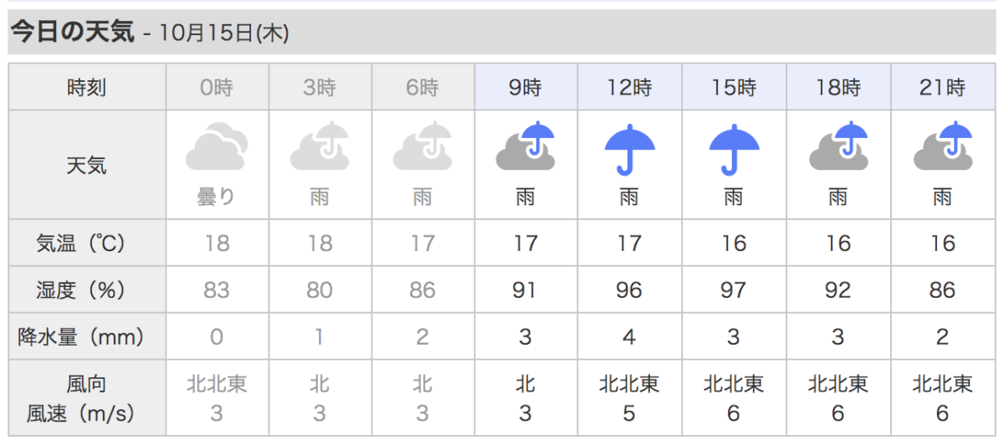Viewport: 1004px width, 446px height.
Task: Click wind direction 北北東 at 12時
Action: pyautogui.click(x=629, y=384)
